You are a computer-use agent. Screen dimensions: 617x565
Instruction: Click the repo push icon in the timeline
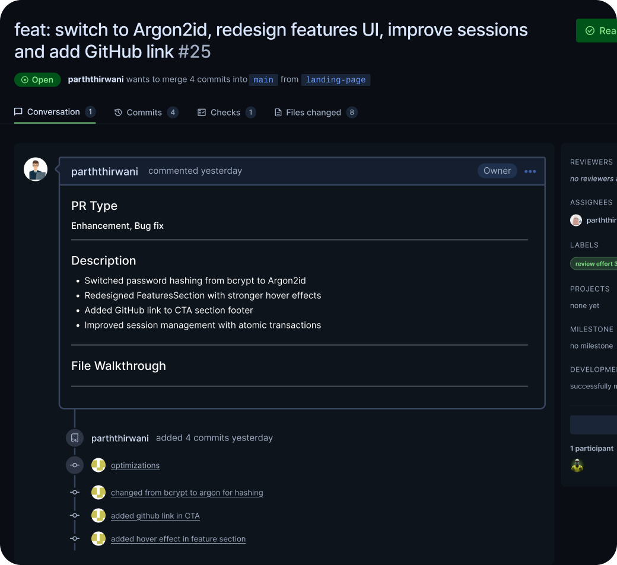pyautogui.click(x=75, y=438)
